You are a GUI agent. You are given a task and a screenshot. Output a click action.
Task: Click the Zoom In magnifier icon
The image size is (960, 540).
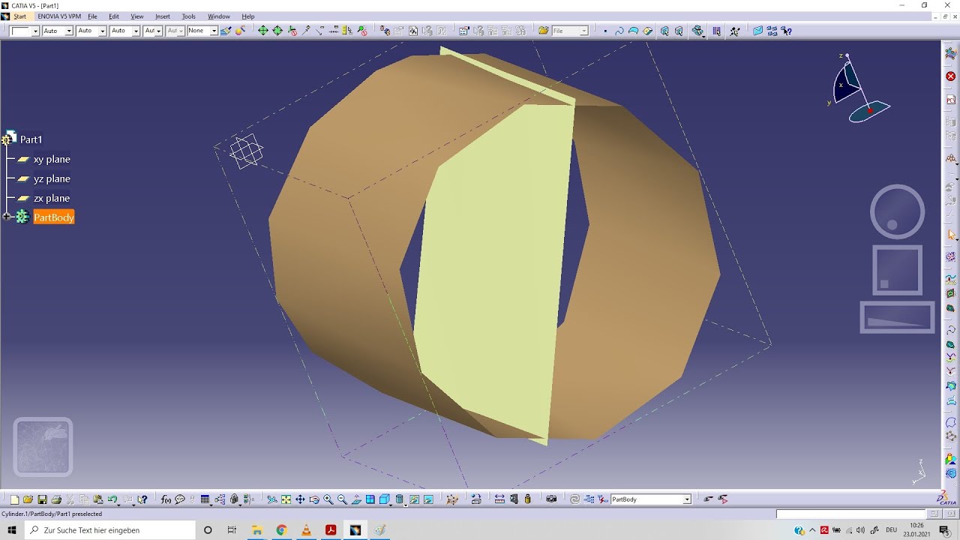(328, 499)
